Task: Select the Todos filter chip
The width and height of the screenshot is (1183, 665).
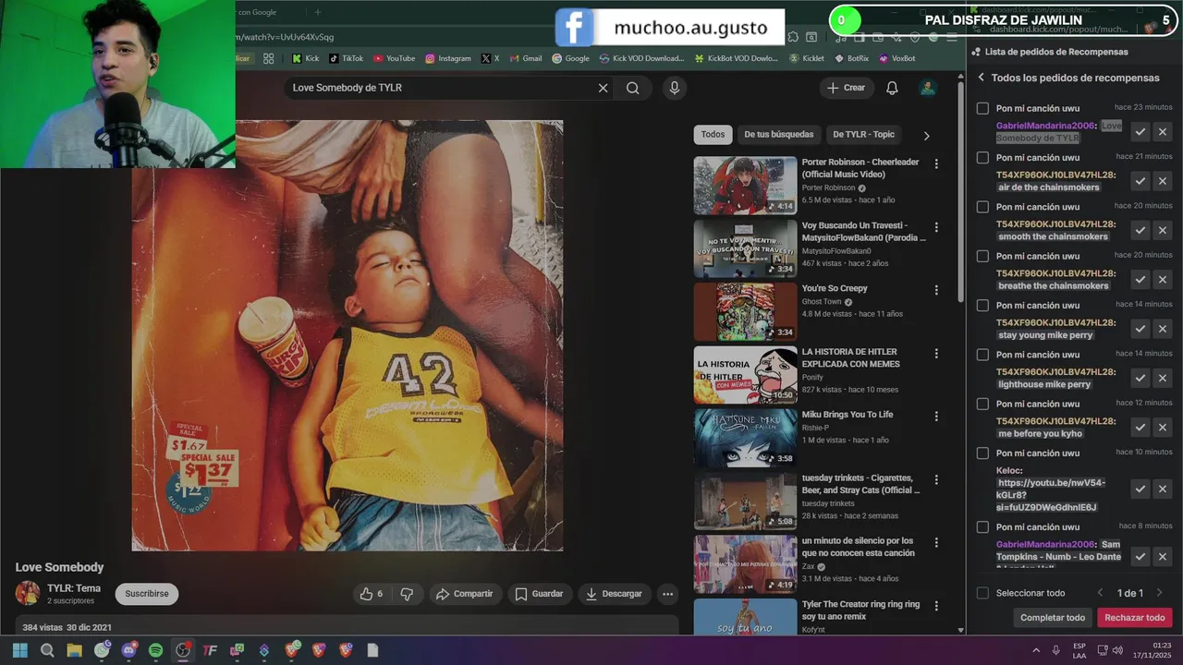Action: coord(713,134)
